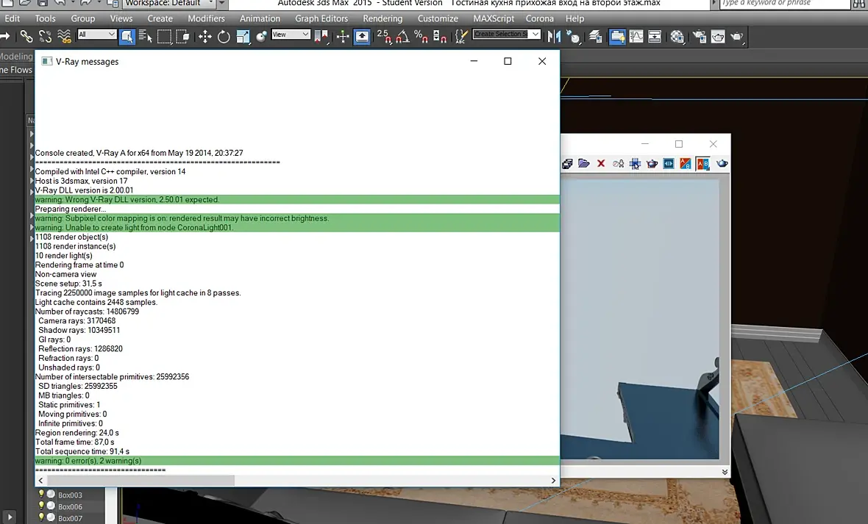Click the V-Ray messages scroll right arrow

tap(553, 481)
